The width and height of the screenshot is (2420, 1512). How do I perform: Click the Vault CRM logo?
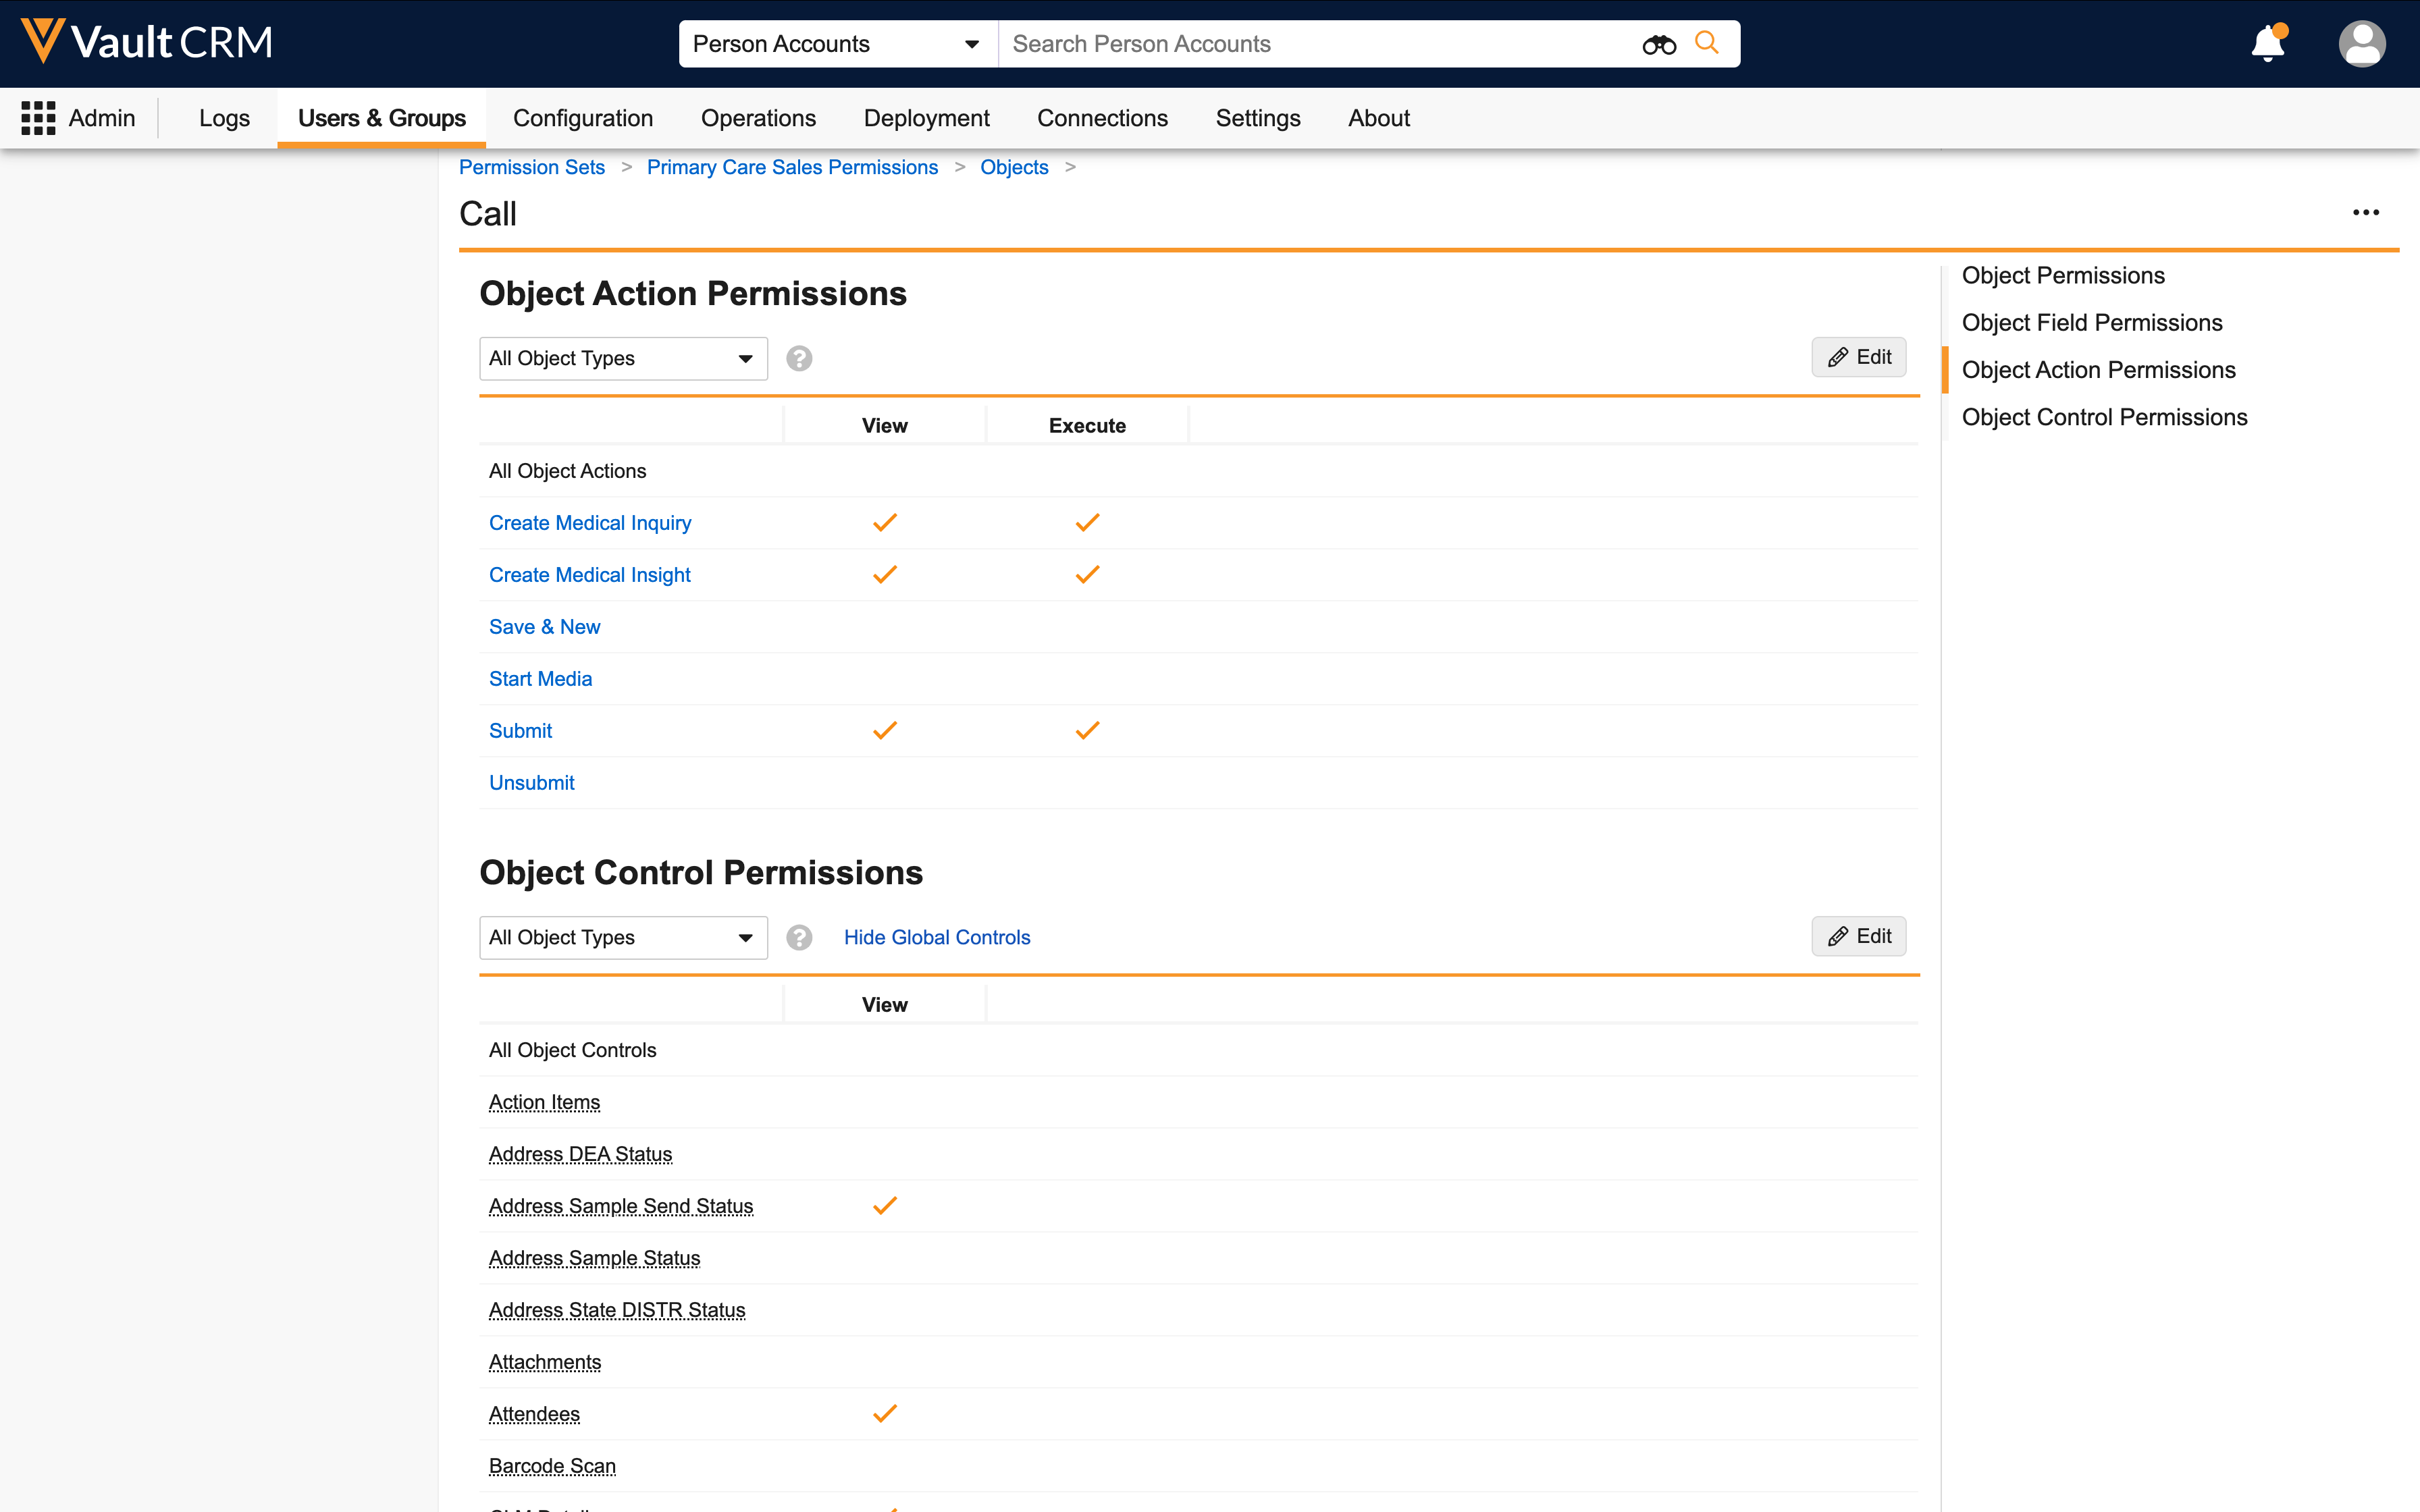click(x=146, y=42)
